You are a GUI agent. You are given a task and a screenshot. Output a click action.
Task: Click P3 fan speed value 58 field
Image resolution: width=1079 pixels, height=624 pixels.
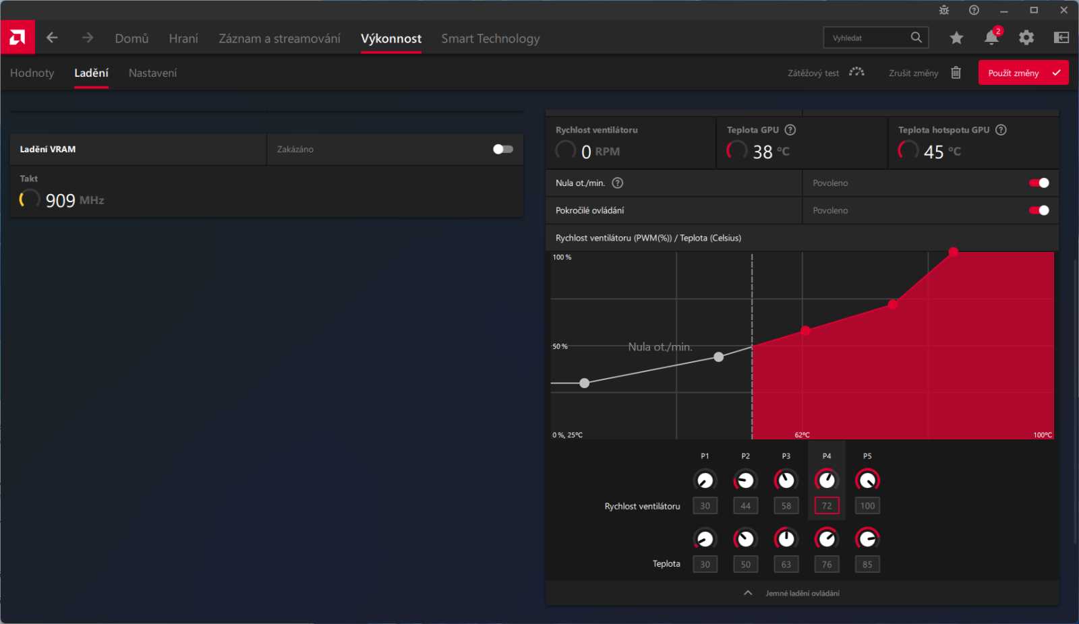coord(786,506)
